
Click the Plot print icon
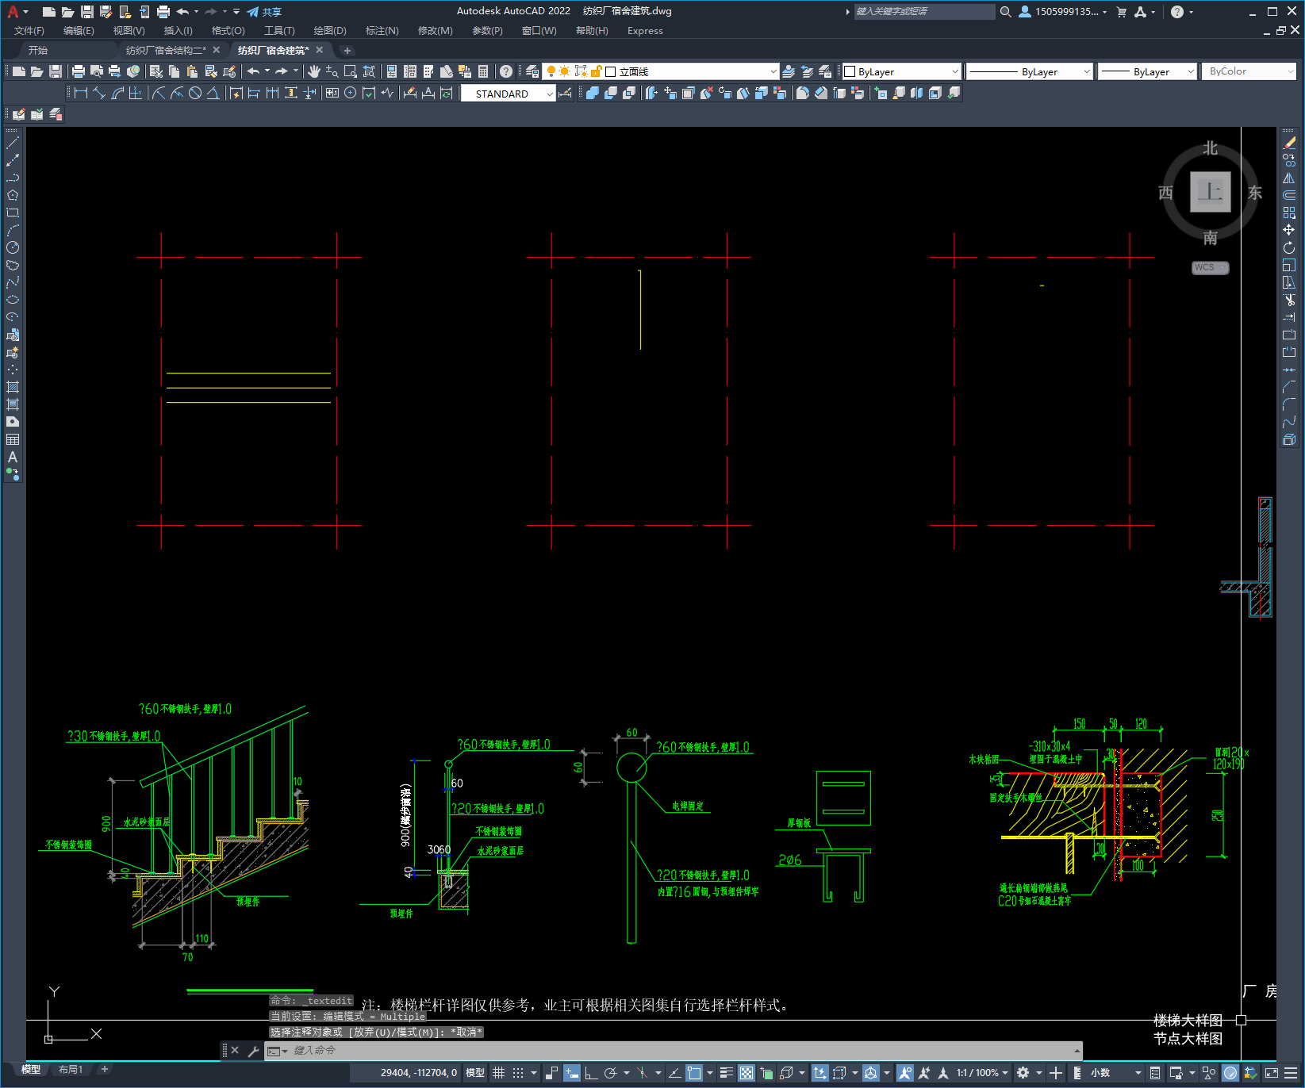point(79,71)
